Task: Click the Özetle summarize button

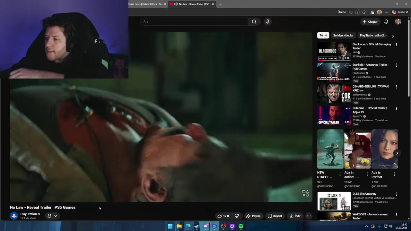Action: [x=342, y=12]
